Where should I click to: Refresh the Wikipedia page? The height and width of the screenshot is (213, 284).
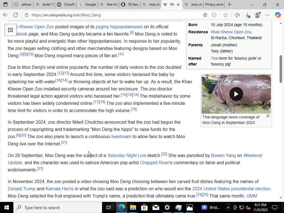16,15
